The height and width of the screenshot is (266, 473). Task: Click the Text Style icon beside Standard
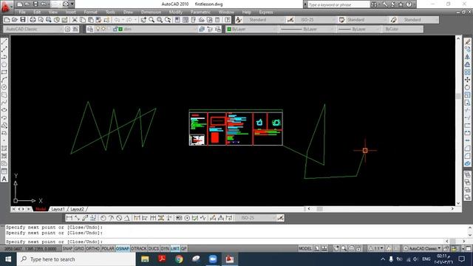(x=239, y=20)
